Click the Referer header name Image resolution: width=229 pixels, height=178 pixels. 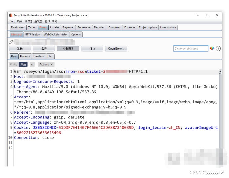22,112
